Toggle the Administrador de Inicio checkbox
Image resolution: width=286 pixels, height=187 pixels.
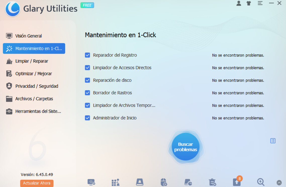[87, 118]
